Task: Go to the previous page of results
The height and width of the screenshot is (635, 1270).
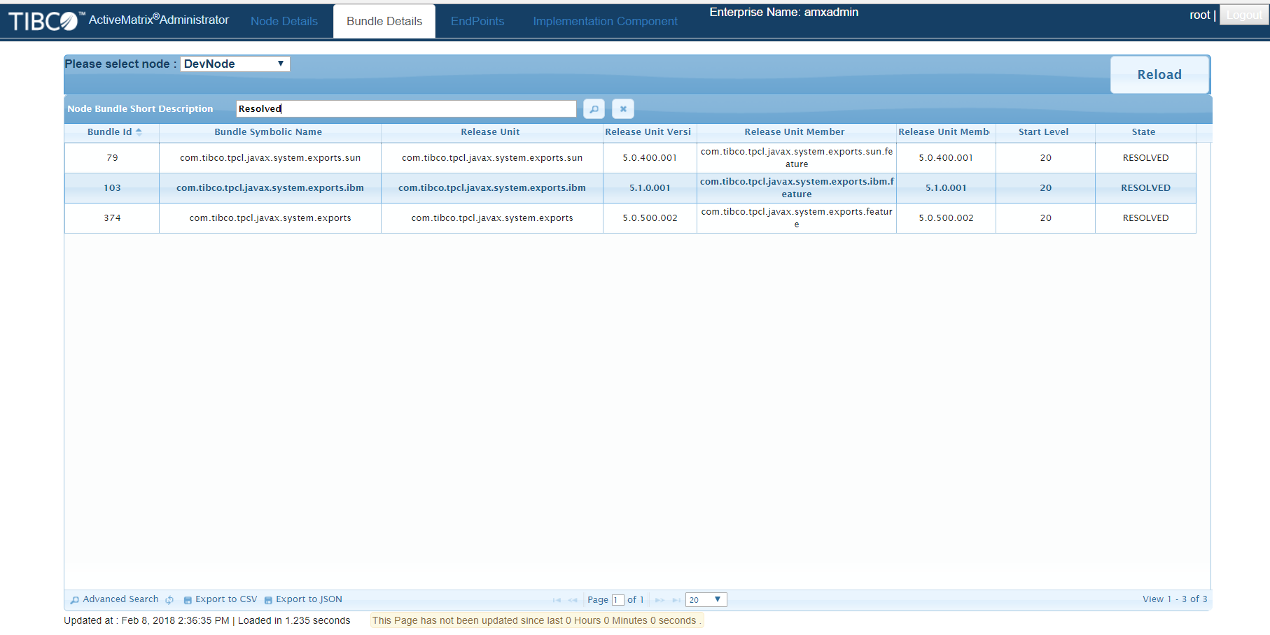Action: pos(573,600)
